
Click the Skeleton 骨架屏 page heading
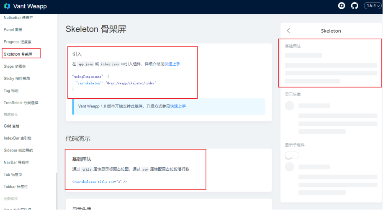coord(96,29)
